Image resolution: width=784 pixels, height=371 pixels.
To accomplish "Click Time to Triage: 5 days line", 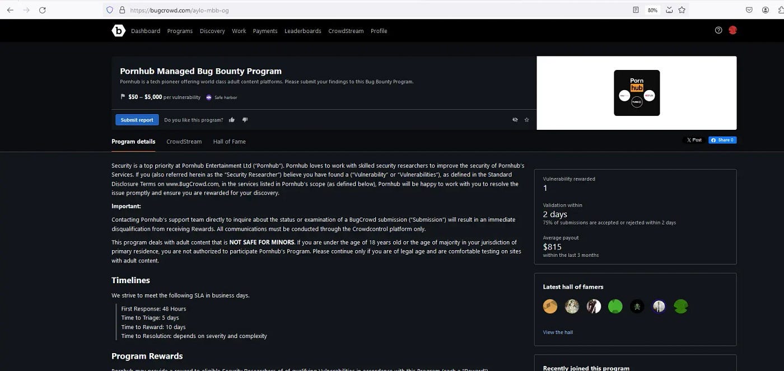I will coord(150,318).
